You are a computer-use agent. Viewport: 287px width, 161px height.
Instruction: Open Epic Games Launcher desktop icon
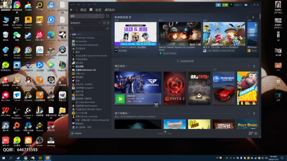pos(17,23)
